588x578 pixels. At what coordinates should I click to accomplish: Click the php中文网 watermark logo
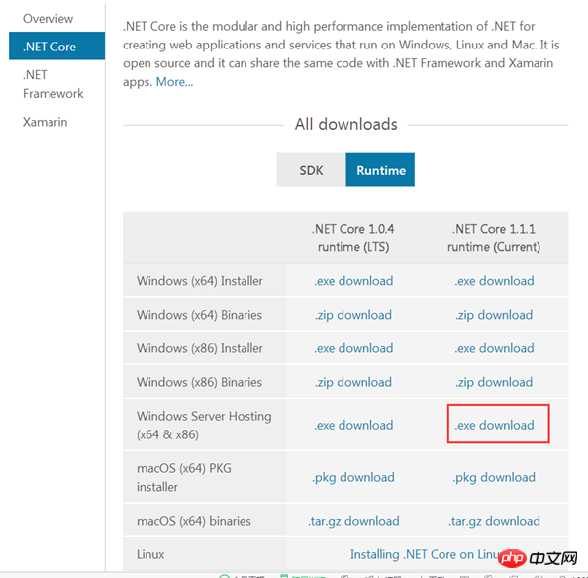[x=538, y=558]
